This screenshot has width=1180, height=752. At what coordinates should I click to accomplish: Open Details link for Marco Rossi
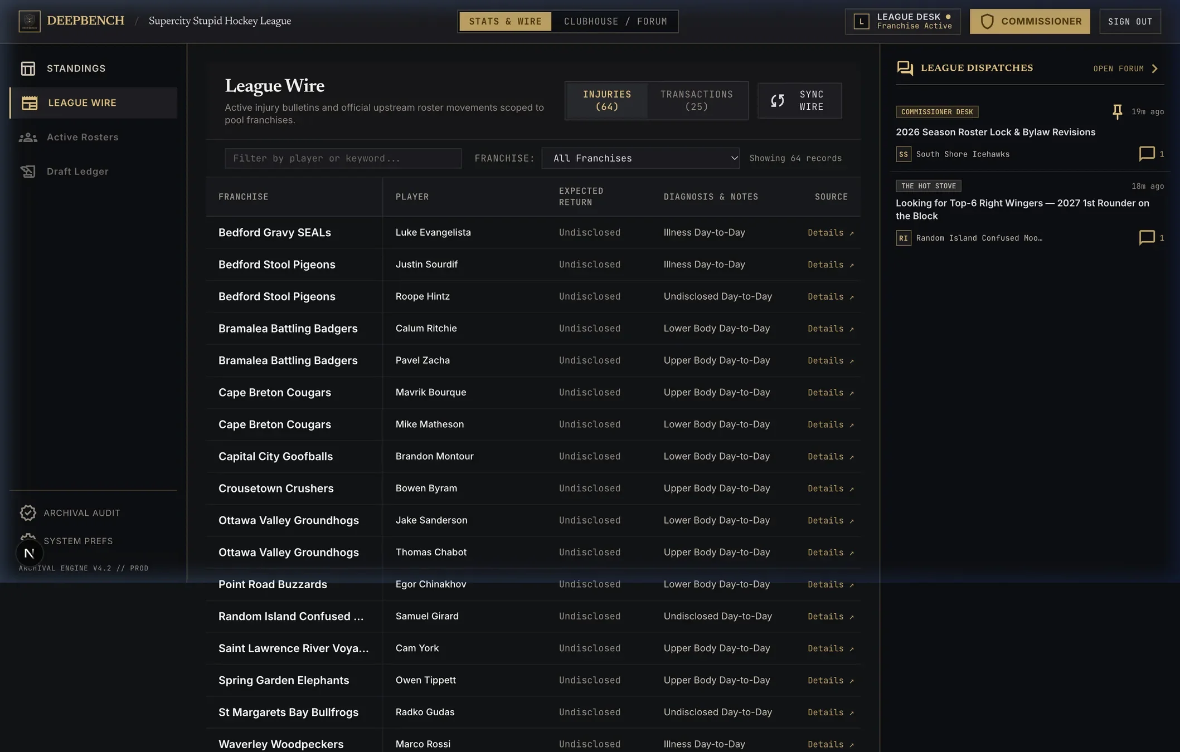pos(831,745)
